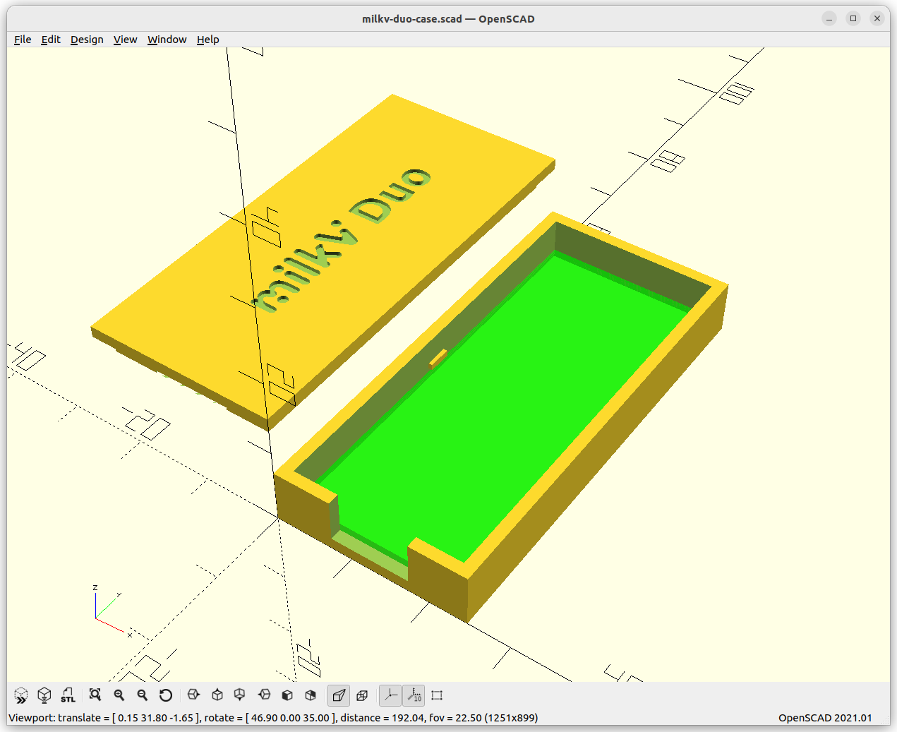Click the second view-direction cube icon

(217, 695)
